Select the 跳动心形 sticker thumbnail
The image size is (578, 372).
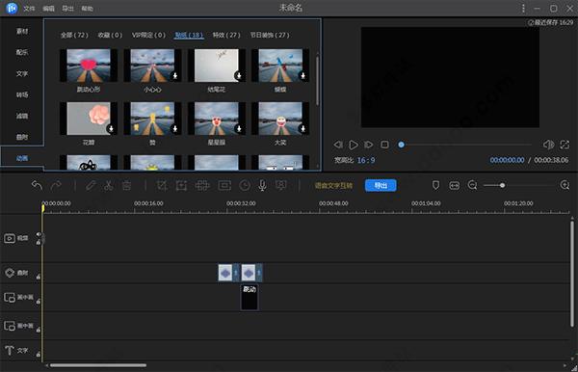click(x=89, y=66)
